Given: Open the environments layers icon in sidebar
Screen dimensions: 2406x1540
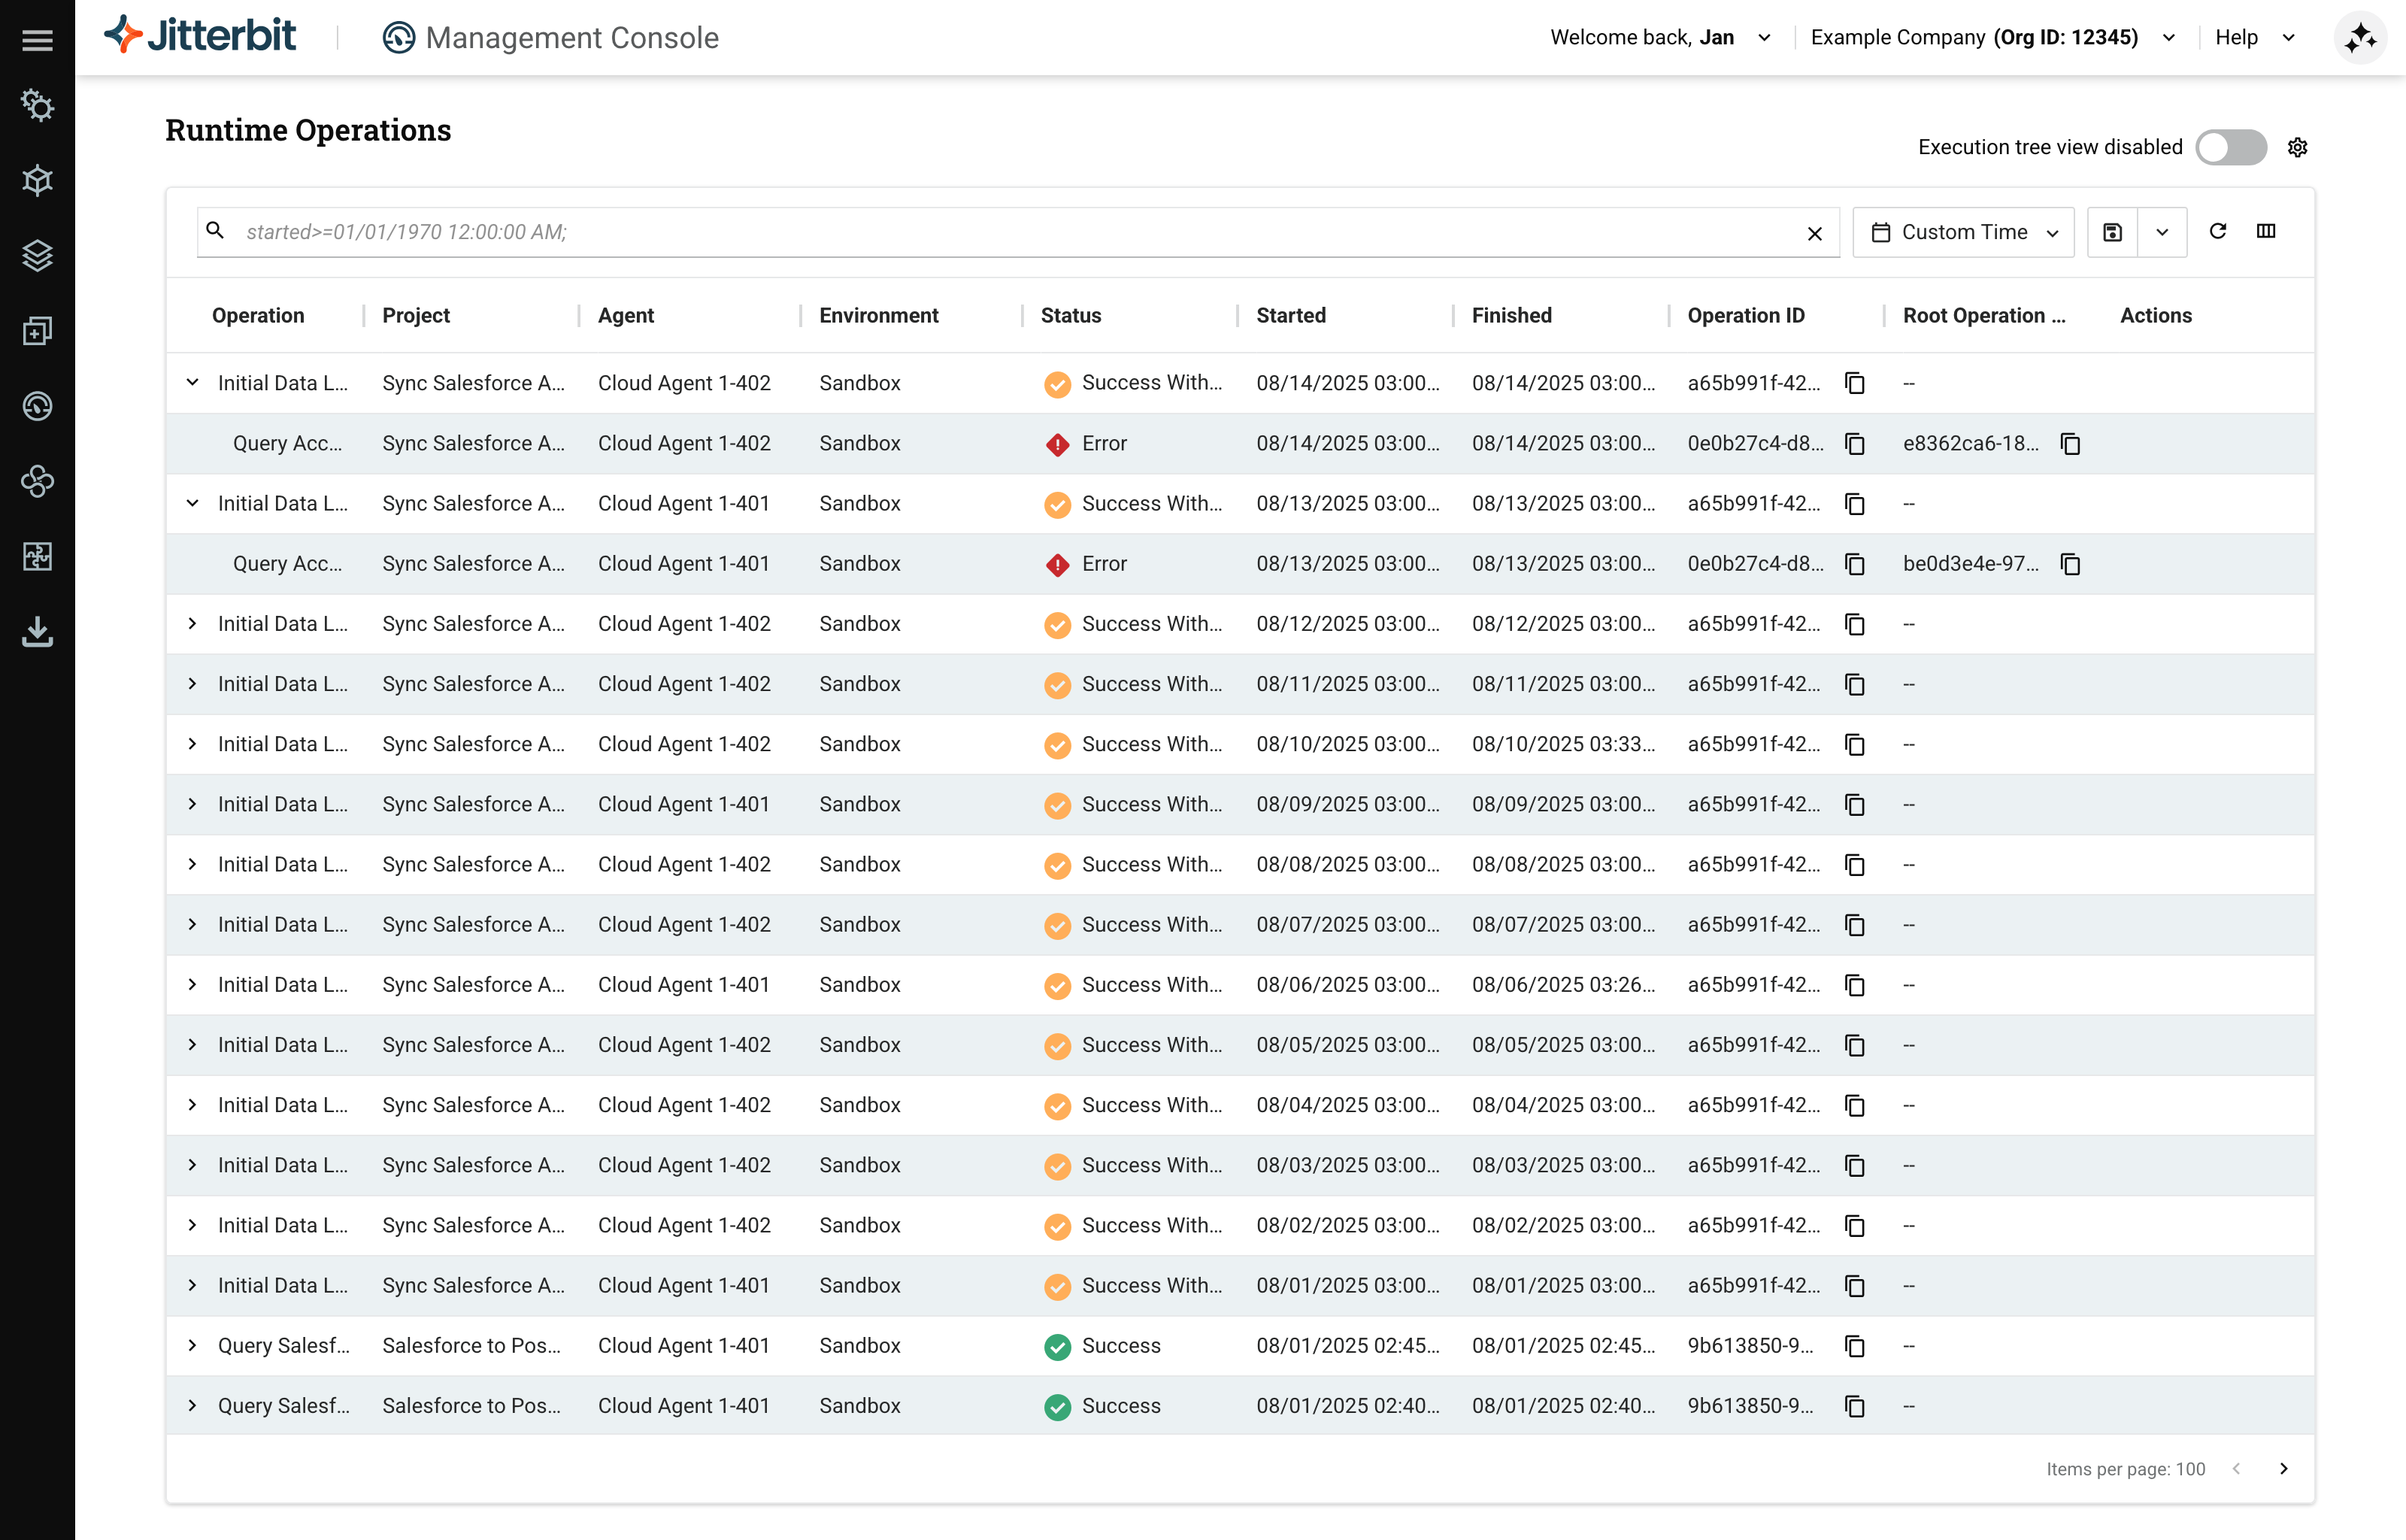Looking at the screenshot, I should (38, 255).
